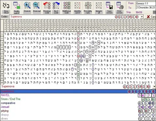This screenshot has width=156, height=121.
Task: Open the Additional code tool
Action: (x=67, y=6)
